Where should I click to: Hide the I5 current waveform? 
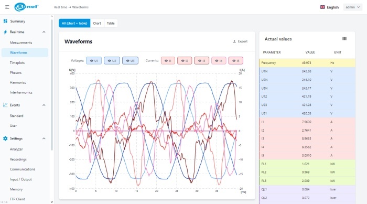pyautogui.click(x=236, y=61)
